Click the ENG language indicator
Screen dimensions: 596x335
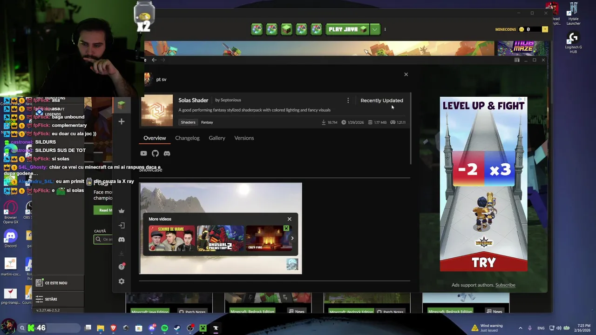[541, 328]
